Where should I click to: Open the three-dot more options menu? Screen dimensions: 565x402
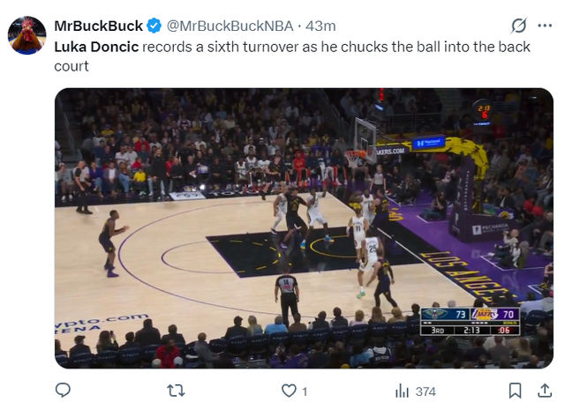click(x=546, y=26)
